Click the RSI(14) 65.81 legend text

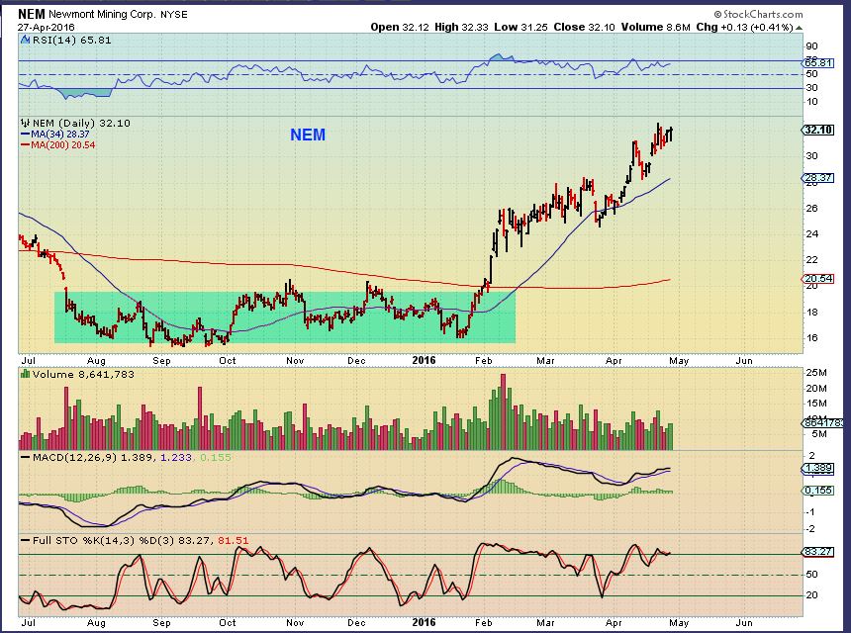[x=71, y=40]
